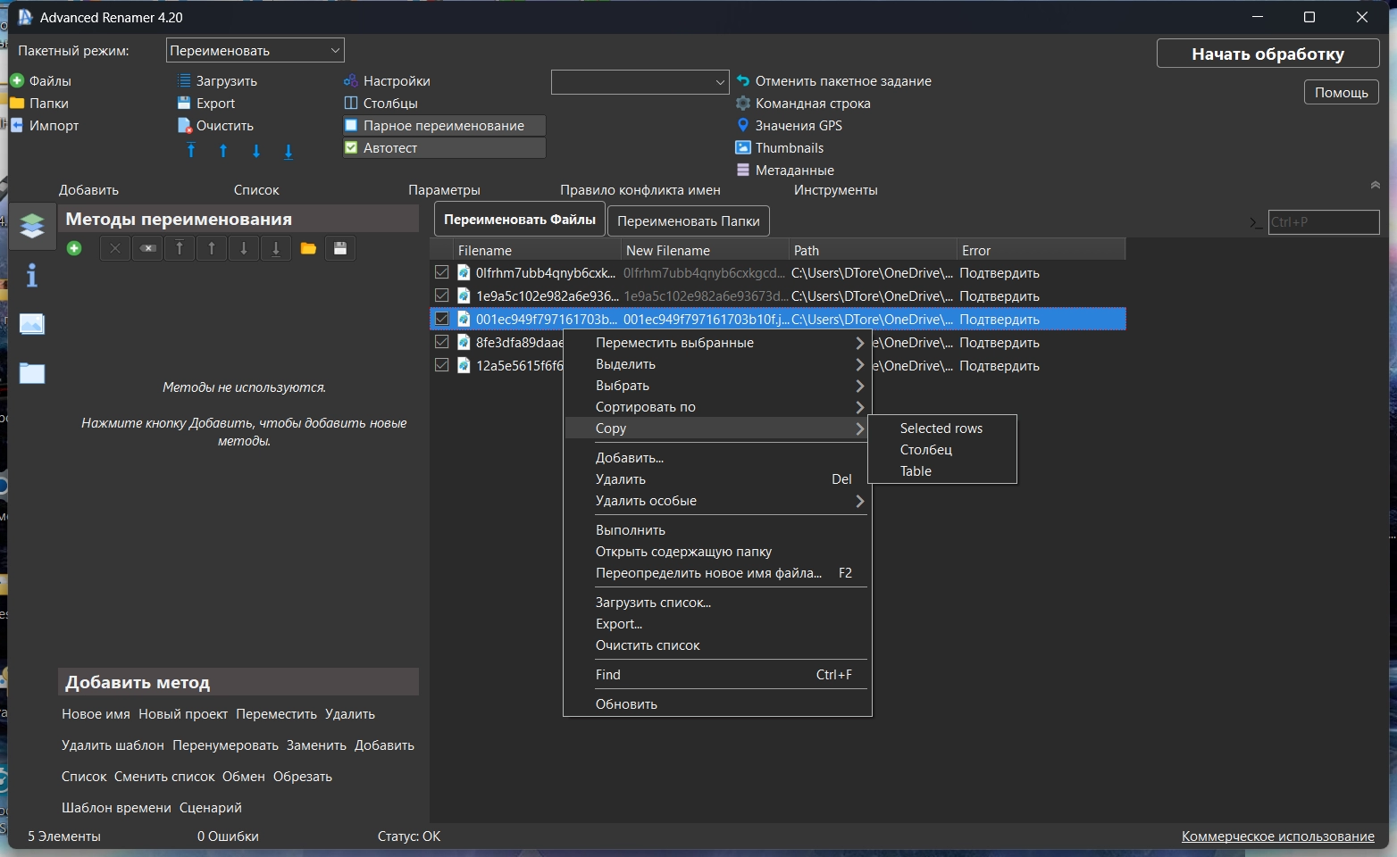Expand the name conflict rule dropdown

click(640, 82)
